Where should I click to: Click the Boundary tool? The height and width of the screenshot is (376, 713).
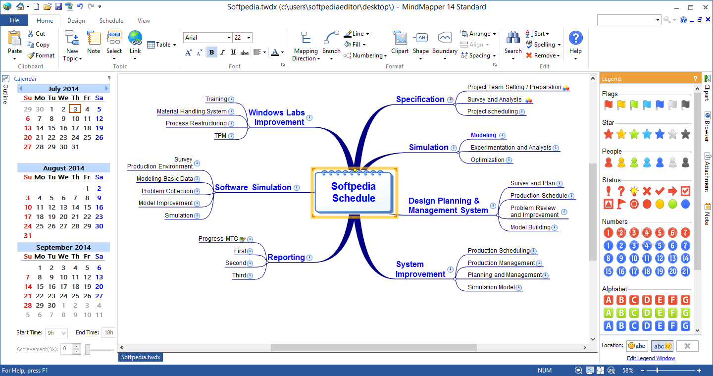445,46
